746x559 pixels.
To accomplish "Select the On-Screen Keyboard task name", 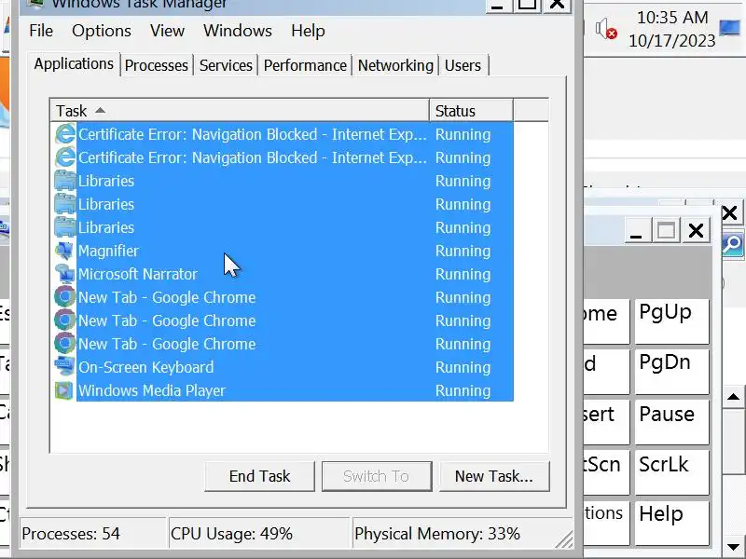I will (x=146, y=367).
